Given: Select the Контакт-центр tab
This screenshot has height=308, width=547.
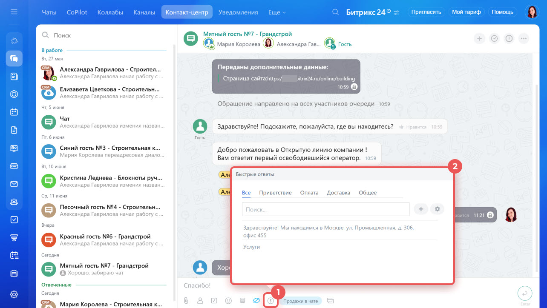Looking at the screenshot, I should [187, 12].
